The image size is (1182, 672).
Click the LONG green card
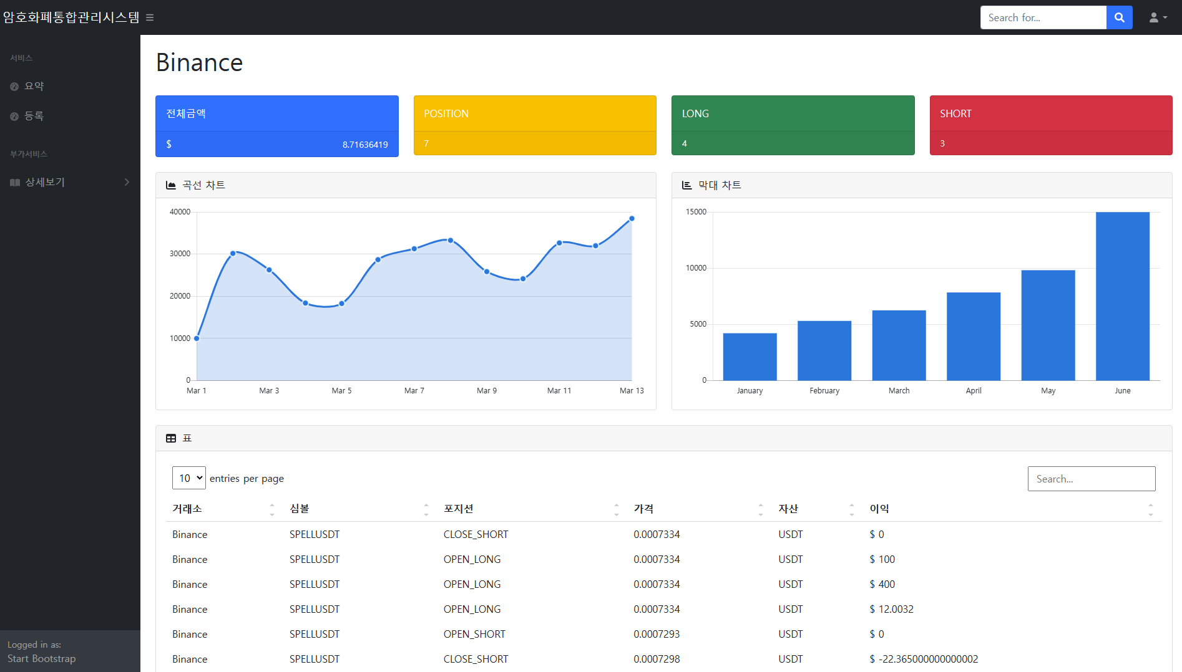click(x=793, y=125)
